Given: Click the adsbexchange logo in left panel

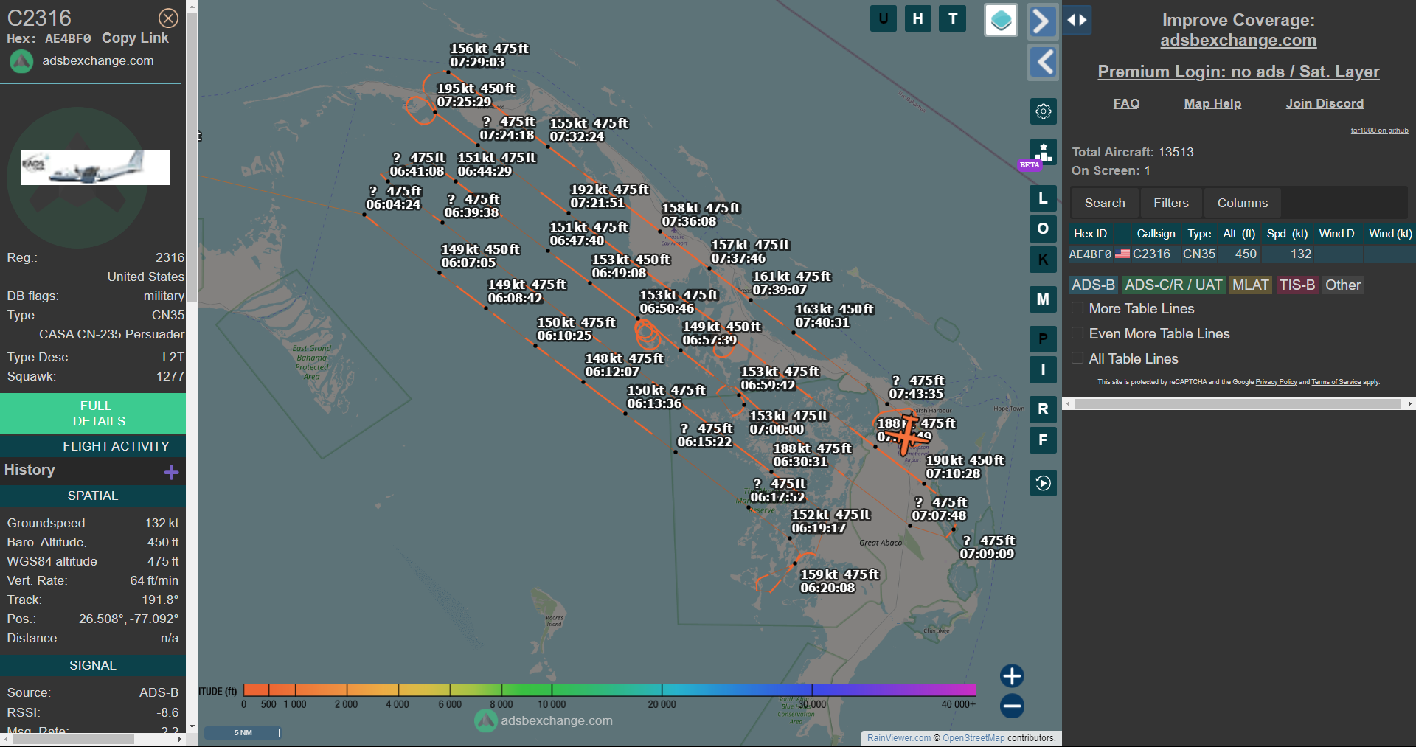Looking at the screenshot, I should [x=21, y=61].
